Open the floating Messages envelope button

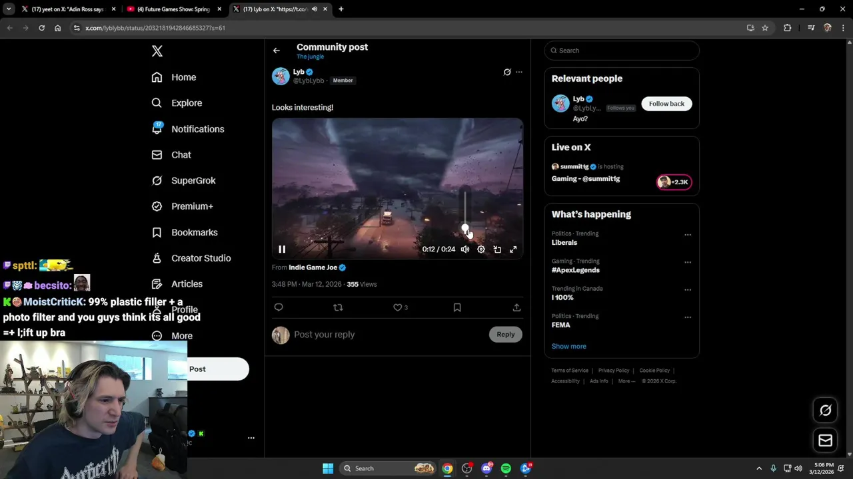(826, 440)
